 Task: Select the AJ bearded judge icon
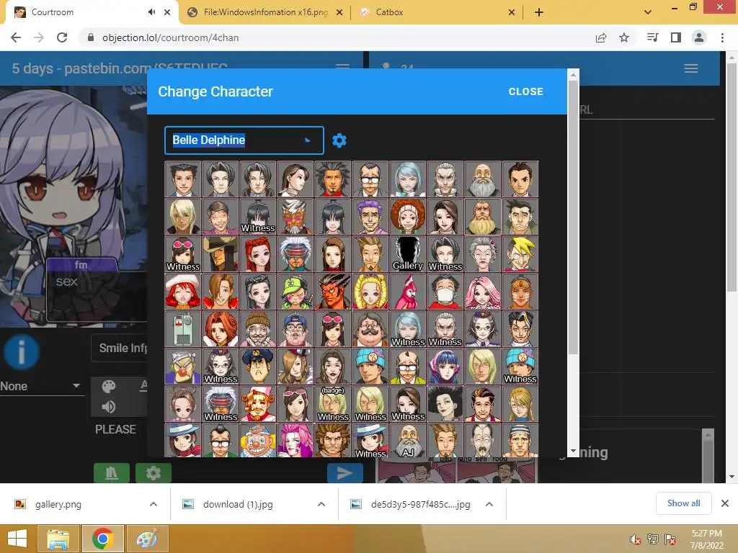point(408,440)
